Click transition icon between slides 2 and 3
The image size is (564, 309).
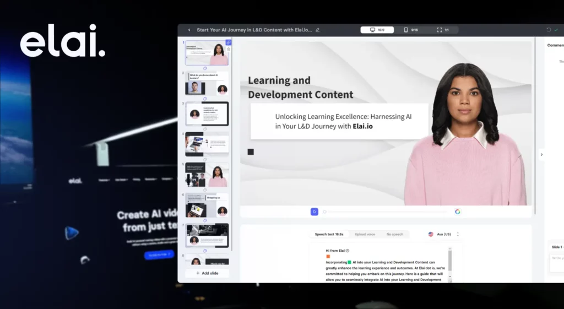[205, 99]
